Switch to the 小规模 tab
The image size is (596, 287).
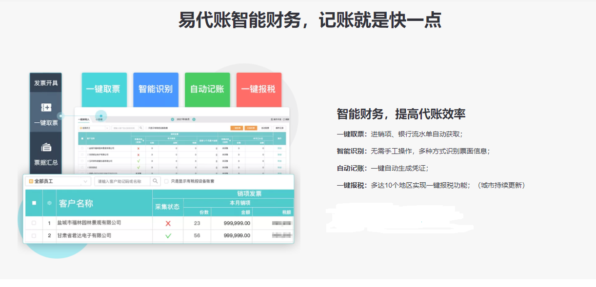[99, 119]
